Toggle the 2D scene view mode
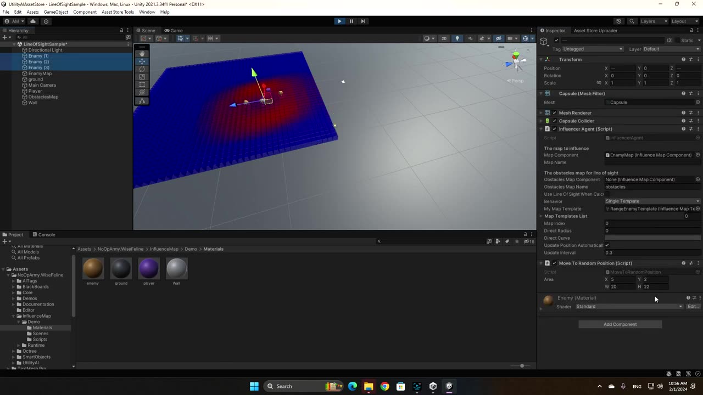Screen dimensions: 703x395 [x=444, y=38]
